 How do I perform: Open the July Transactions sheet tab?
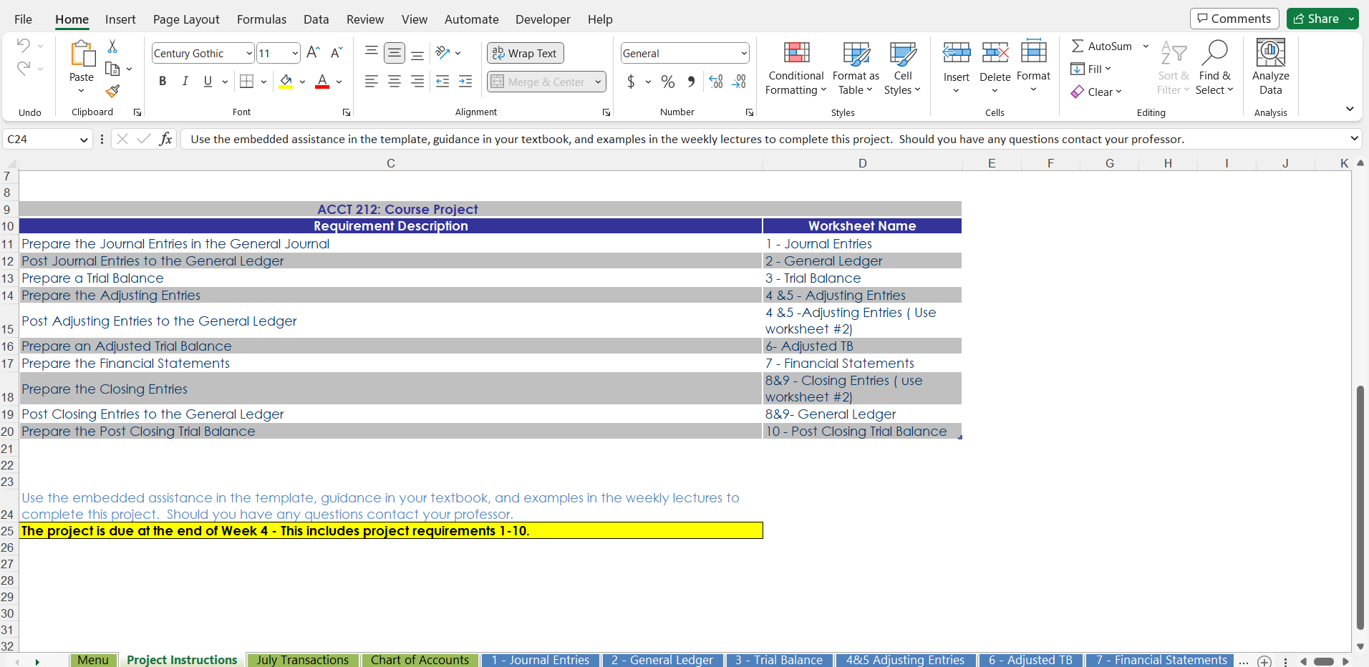(x=302, y=660)
